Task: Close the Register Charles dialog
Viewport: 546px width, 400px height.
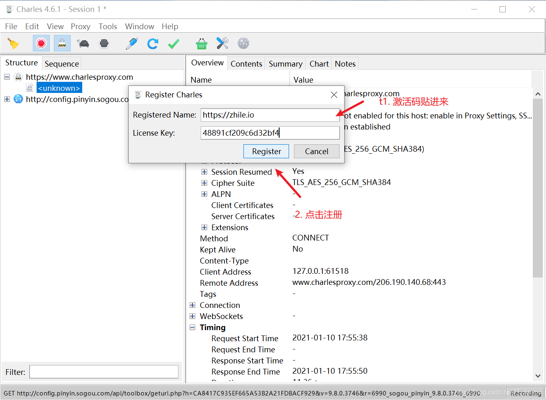Action: pos(334,95)
